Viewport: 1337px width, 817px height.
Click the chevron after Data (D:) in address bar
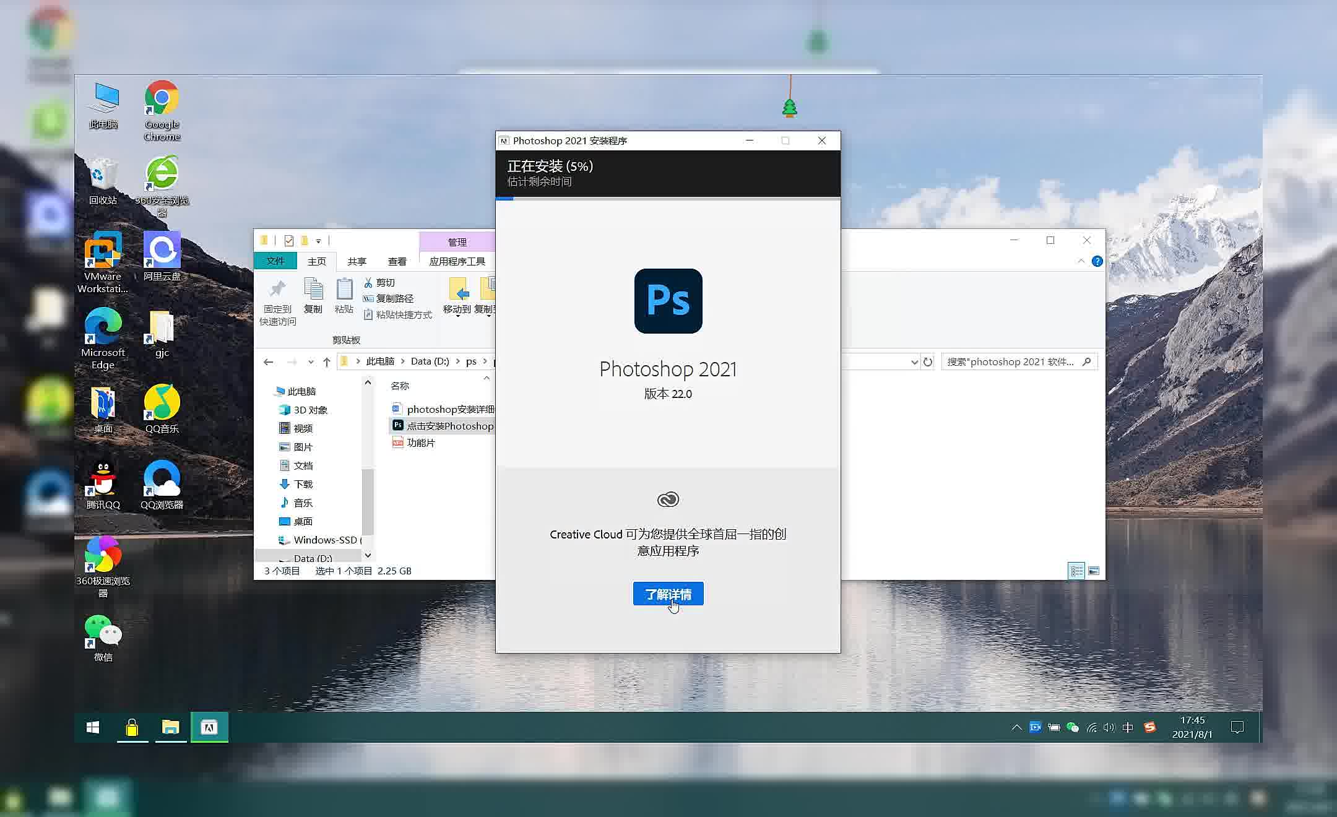[x=457, y=361]
